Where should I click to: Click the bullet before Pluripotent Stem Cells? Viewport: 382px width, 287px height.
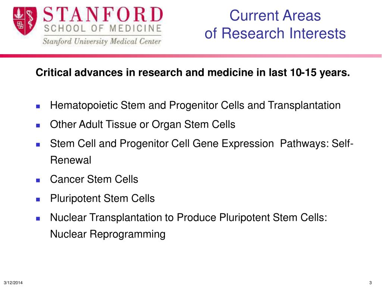click(x=38, y=200)
